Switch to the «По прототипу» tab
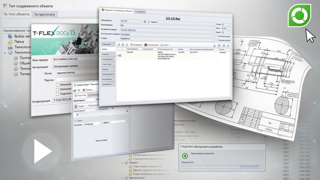320x180 pixels. (44, 15)
